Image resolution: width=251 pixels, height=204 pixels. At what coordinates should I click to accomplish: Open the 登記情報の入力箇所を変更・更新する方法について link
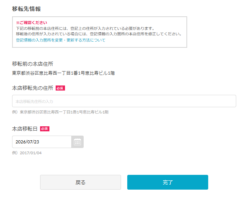tap(61, 40)
